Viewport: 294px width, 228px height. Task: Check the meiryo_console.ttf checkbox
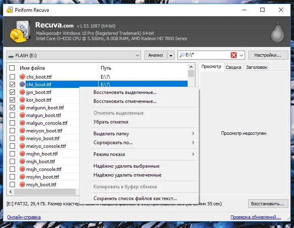tap(13, 146)
